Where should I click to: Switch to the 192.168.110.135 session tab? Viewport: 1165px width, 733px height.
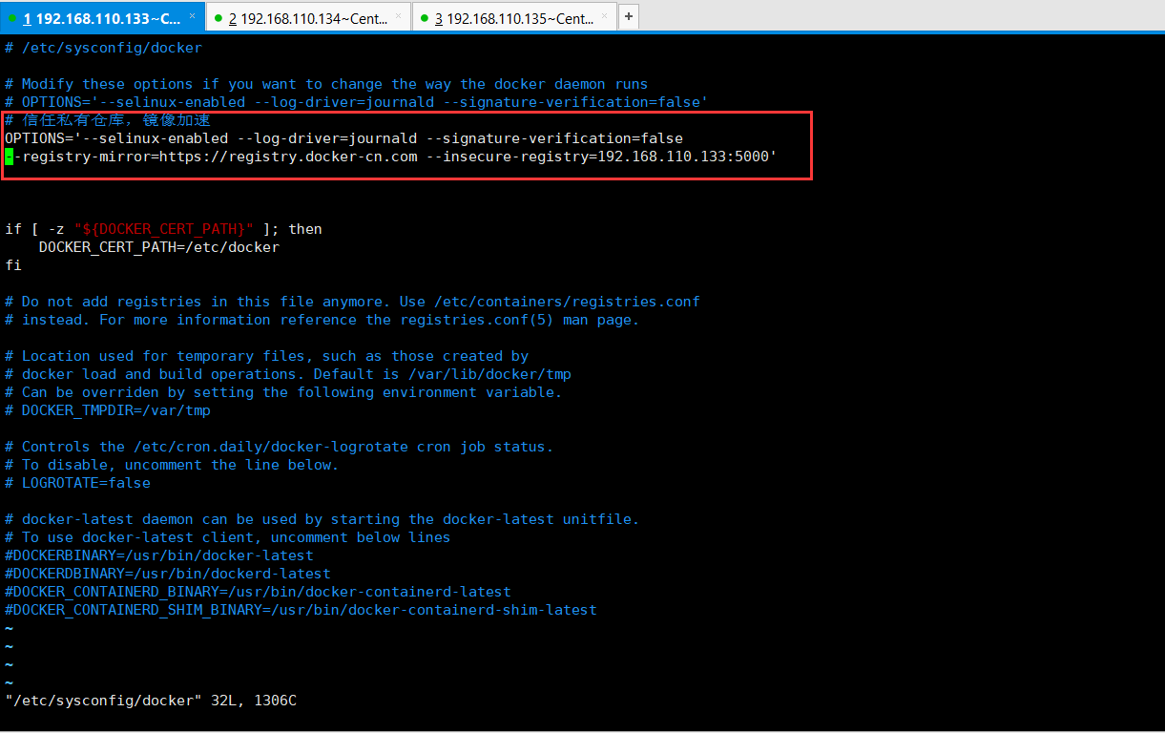point(514,18)
